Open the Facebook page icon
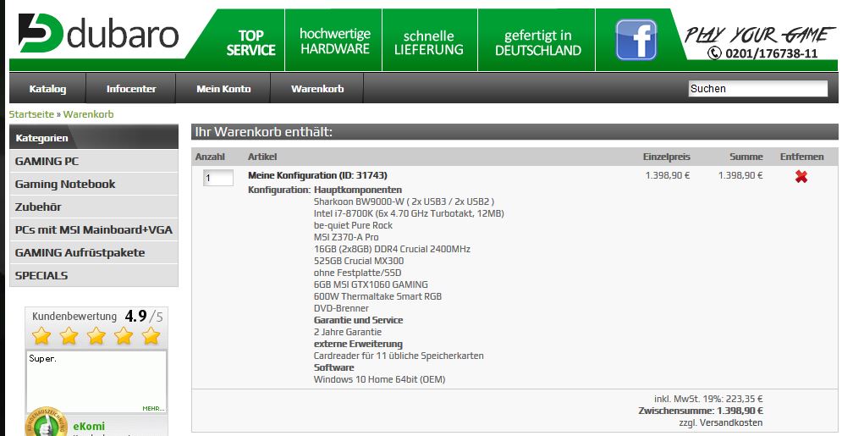The width and height of the screenshot is (842, 436). pyautogui.click(x=636, y=40)
